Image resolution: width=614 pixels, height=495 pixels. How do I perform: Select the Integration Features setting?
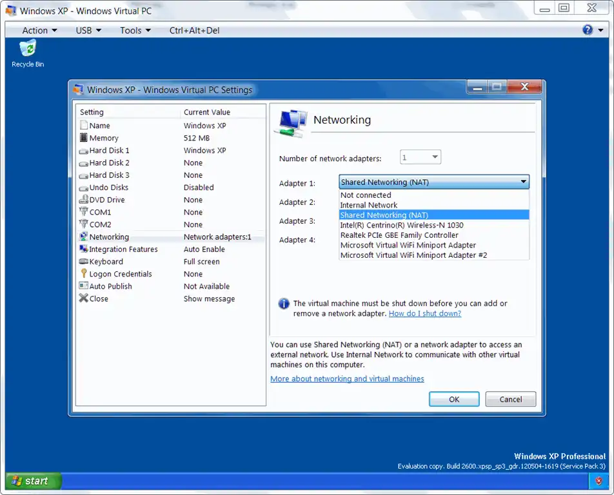point(123,249)
